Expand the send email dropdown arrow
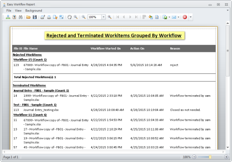Viewport: 232px width, 162px height. [178, 17]
